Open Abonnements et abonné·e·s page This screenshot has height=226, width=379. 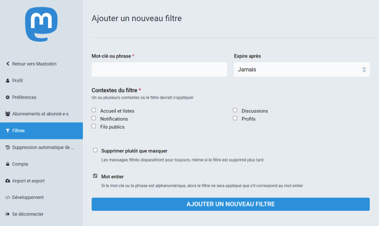41,114
